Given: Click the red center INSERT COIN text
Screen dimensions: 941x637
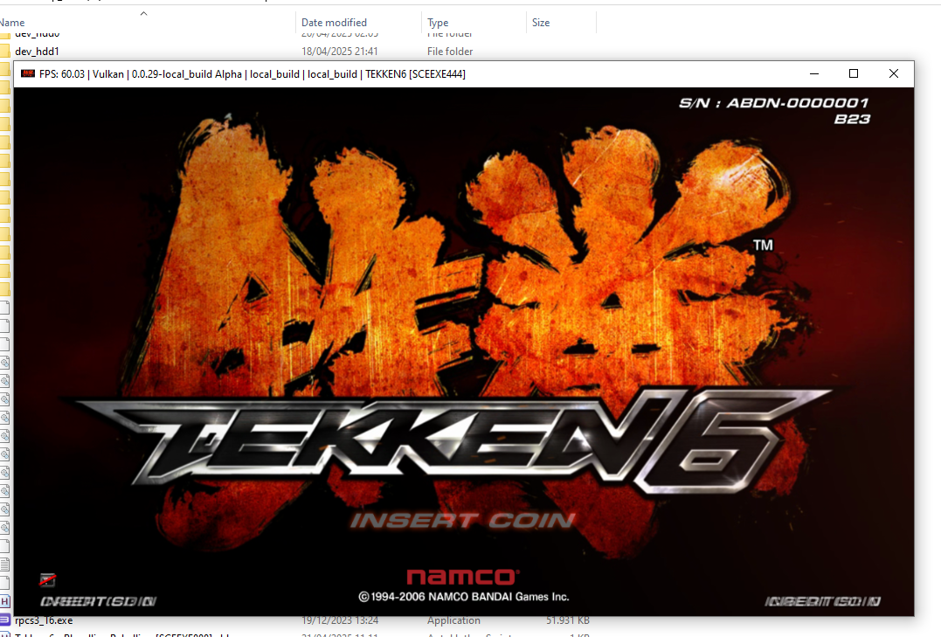Looking at the screenshot, I should tap(463, 521).
